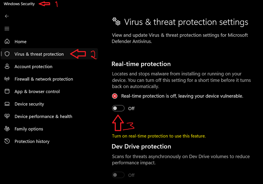The image size is (263, 184).
Task: Click the Device performance heart icon
Action: pos(7,116)
